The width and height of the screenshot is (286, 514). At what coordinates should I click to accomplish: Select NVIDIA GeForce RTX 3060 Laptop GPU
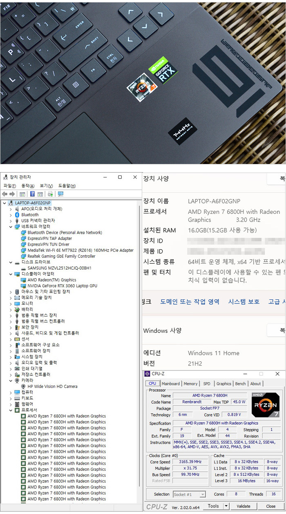(62, 286)
